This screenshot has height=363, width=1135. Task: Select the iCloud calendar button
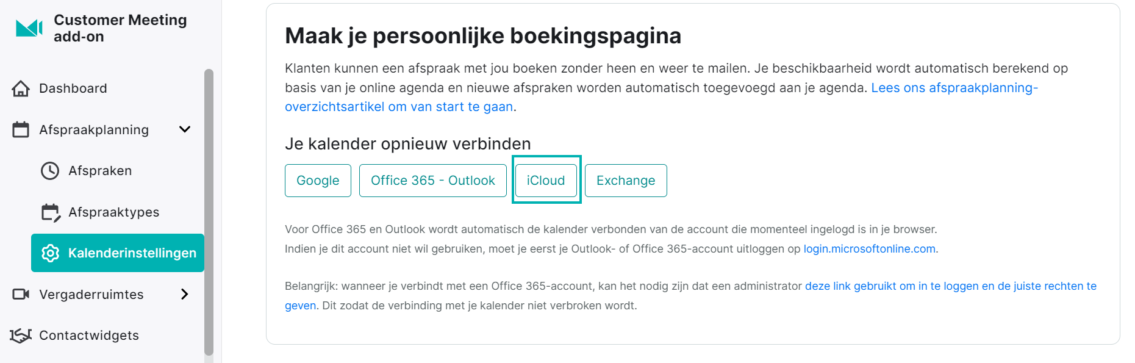[546, 181]
